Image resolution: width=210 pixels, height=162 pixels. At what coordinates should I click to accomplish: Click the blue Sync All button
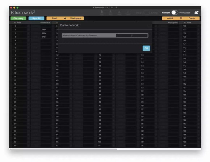[x=36, y=18]
